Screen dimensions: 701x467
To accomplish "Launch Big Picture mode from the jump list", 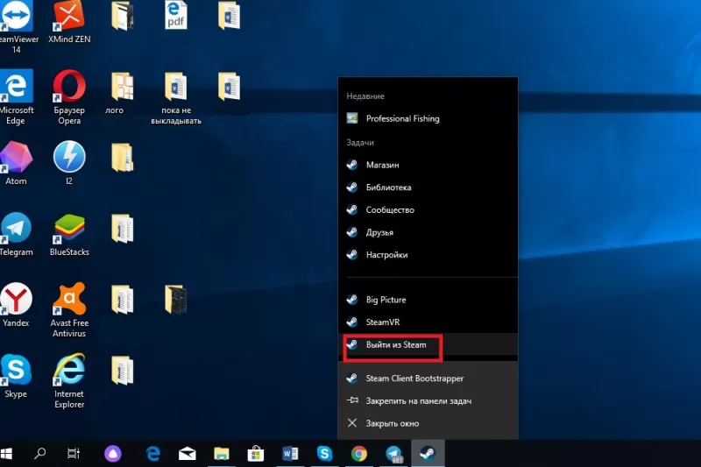I will point(386,300).
